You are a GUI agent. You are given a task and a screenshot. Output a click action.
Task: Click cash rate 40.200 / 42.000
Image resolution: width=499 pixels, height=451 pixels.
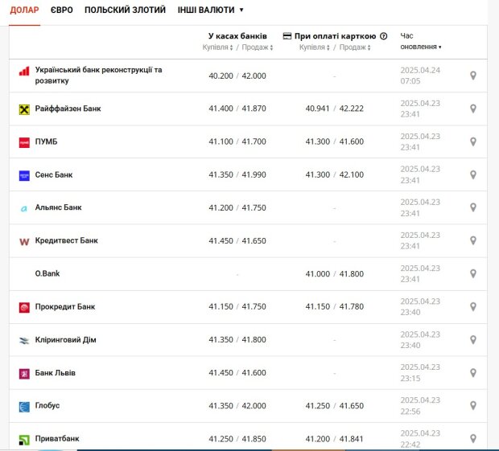(237, 76)
